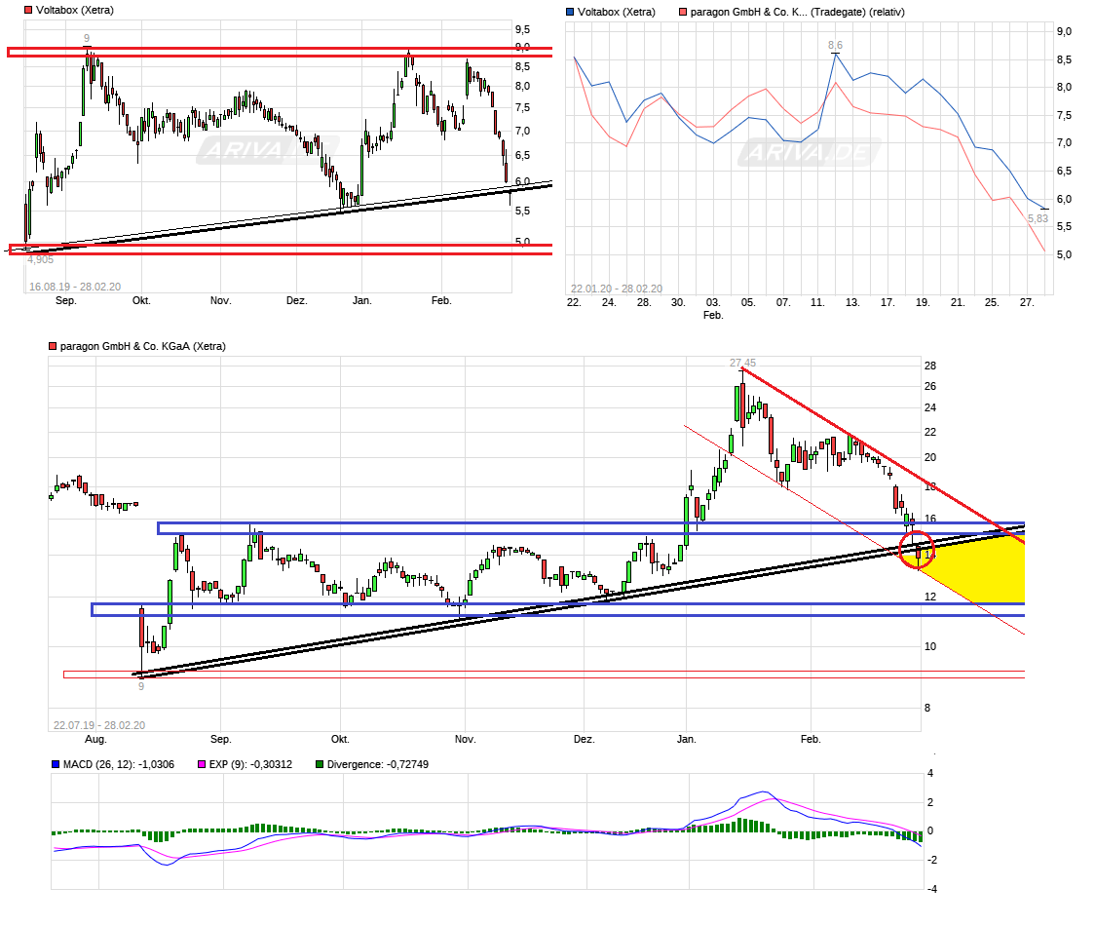The height and width of the screenshot is (926, 1095).
Task: Click the low marker value '4,905'
Action: tap(41, 260)
